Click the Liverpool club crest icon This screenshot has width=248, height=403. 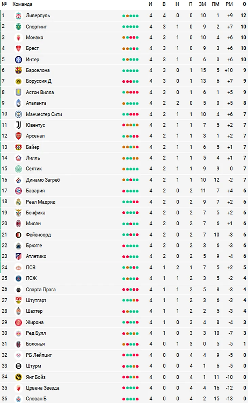pyautogui.click(x=18, y=16)
